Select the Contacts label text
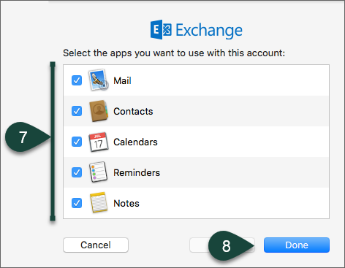The width and height of the screenshot is (345, 268). pyautogui.click(x=133, y=111)
